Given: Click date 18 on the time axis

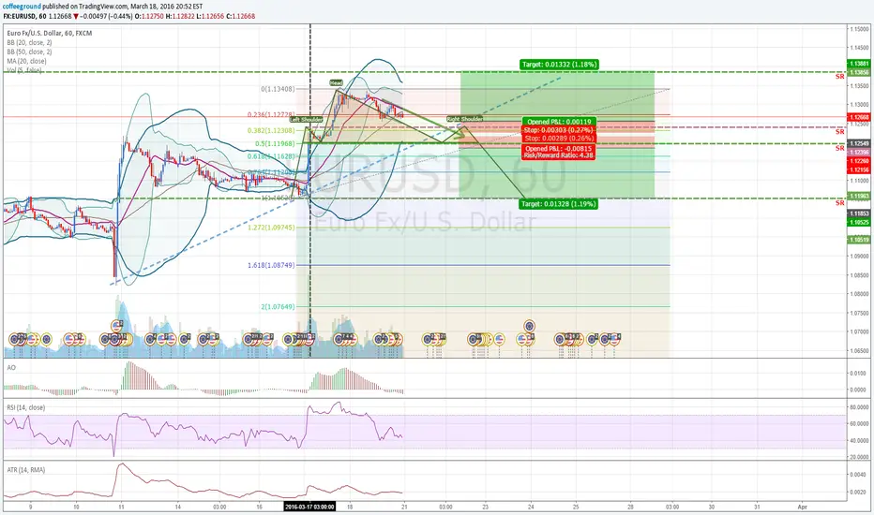Looking at the screenshot, I should [350, 508].
